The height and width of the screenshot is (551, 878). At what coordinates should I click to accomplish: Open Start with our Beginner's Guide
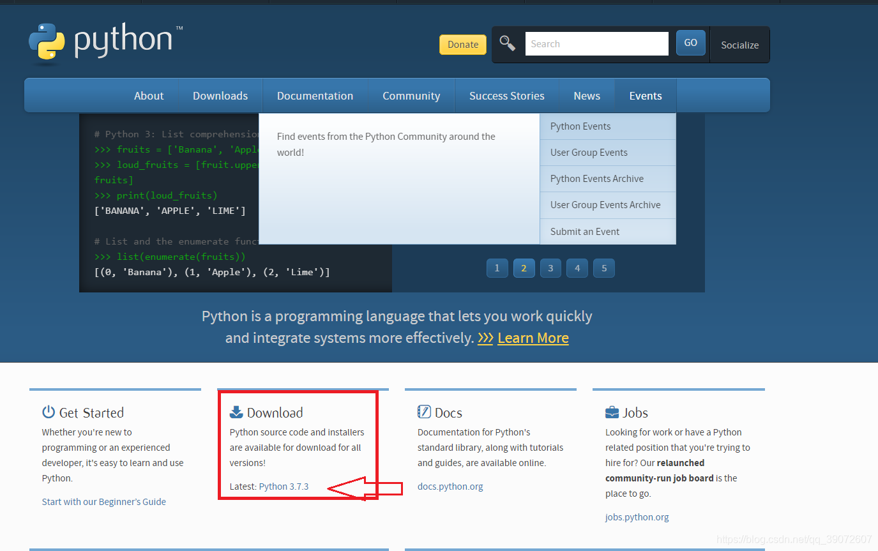click(104, 502)
